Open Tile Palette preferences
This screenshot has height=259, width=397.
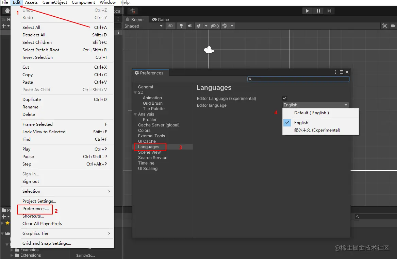[153, 109]
